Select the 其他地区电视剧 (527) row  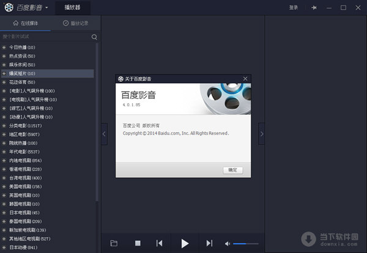click(x=48, y=239)
